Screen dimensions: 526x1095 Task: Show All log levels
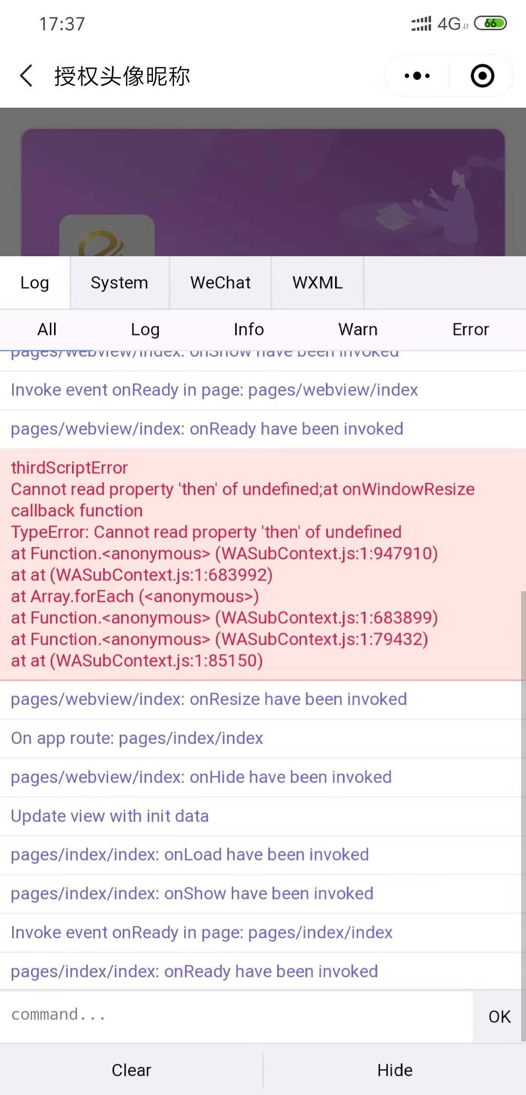[47, 330]
